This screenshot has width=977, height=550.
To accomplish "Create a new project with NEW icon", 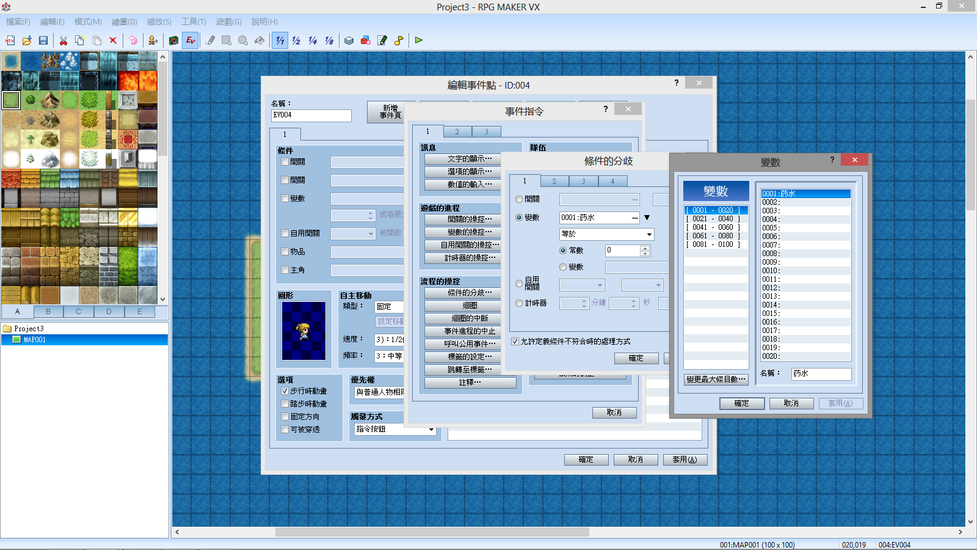I will click(10, 40).
